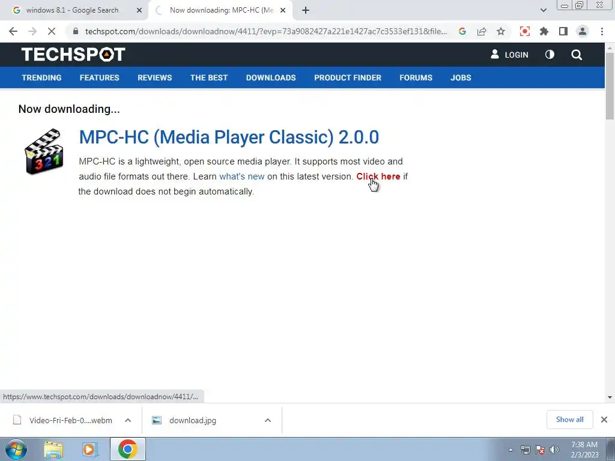Close the Now downloading MPC-HC tab
This screenshot has height=461, width=615.
(283, 10)
